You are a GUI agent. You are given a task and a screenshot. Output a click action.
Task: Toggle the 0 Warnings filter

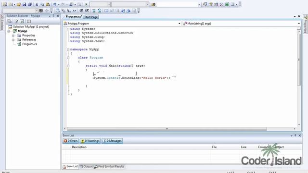(90, 141)
